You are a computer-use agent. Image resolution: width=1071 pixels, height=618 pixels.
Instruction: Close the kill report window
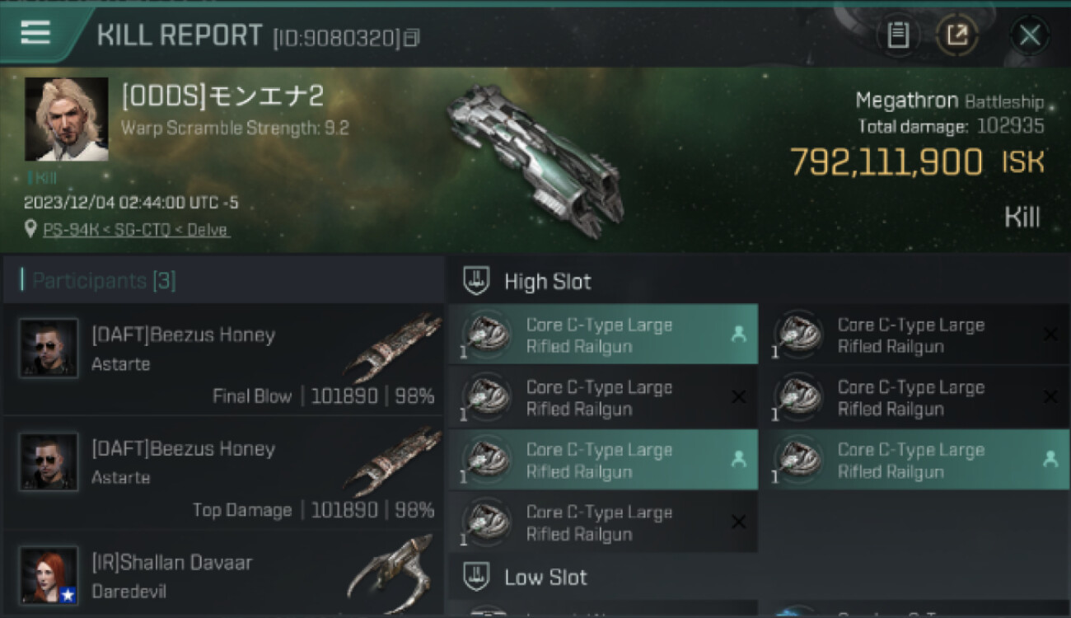click(1030, 35)
